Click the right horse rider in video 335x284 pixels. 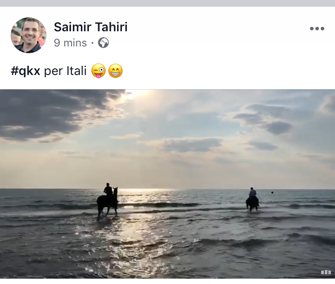click(x=252, y=199)
